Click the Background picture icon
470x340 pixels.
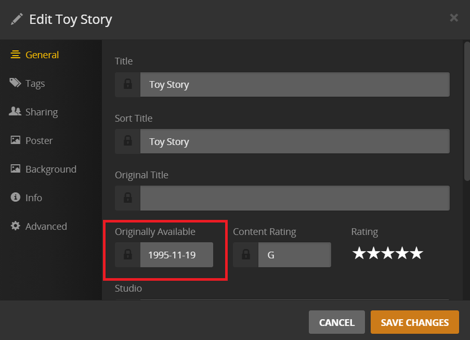point(15,168)
